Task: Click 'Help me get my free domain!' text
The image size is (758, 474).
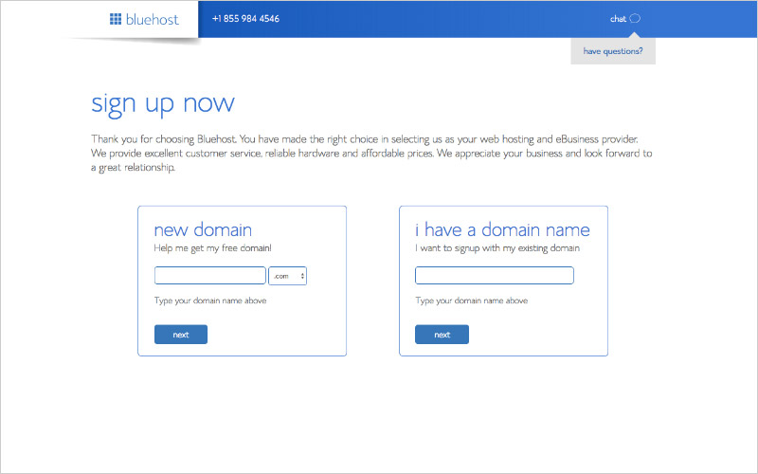Action: [213, 248]
